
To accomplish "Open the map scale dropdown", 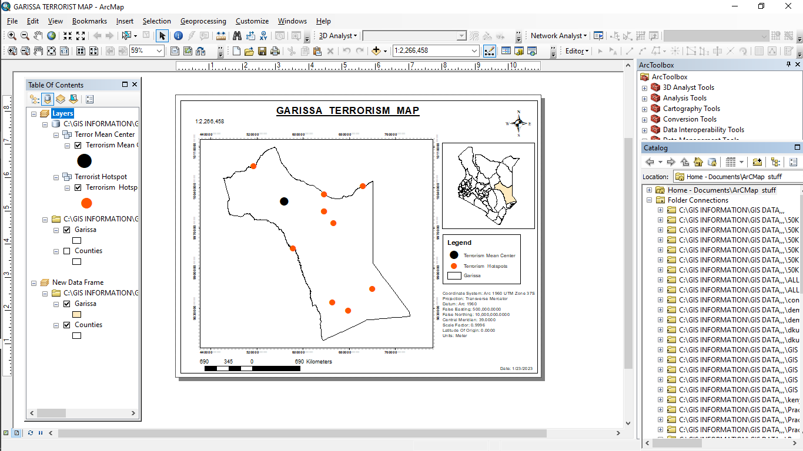I will click(x=475, y=51).
